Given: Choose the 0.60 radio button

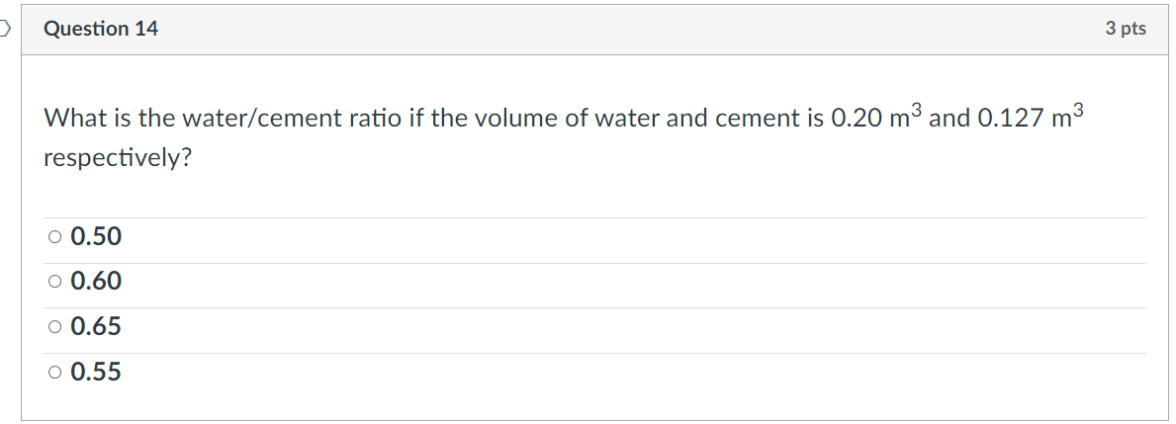Looking at the screenshot, I should [54, 282].
